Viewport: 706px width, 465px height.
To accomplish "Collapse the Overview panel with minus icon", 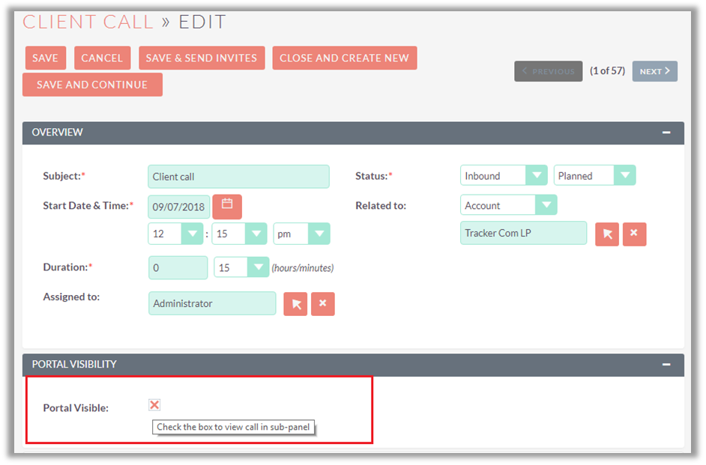I will (x=666, y=133).
